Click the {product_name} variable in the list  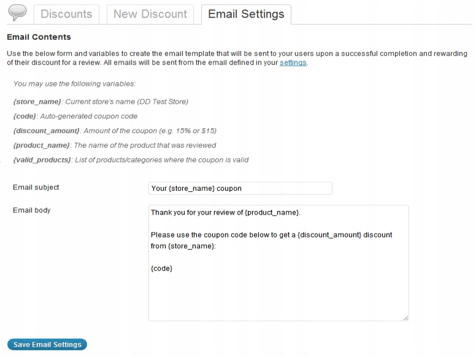click(x=42, y=145)
